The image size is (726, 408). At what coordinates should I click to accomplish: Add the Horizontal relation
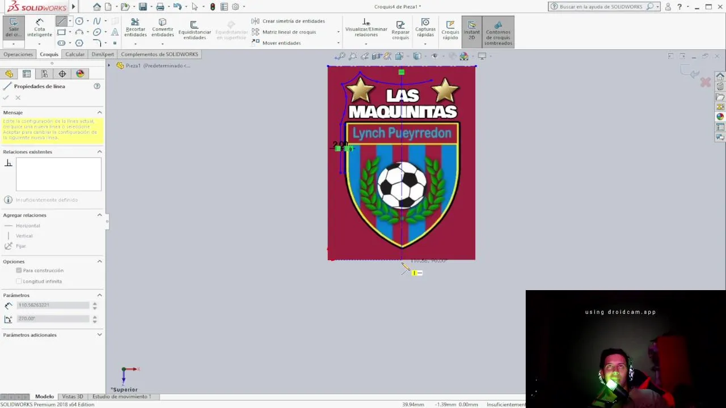coord(23,226)
